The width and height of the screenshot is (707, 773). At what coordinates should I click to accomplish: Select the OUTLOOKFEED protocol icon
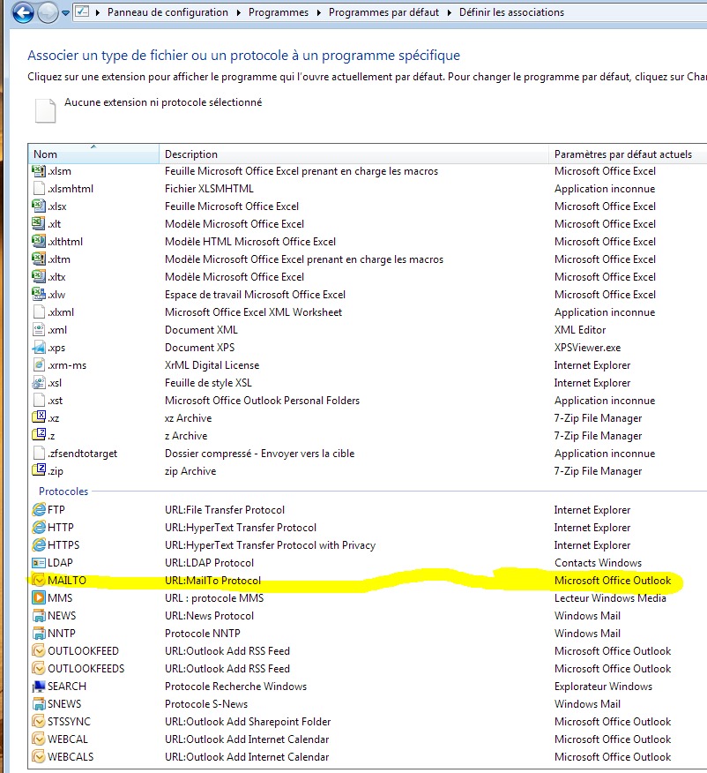(39, 650)
